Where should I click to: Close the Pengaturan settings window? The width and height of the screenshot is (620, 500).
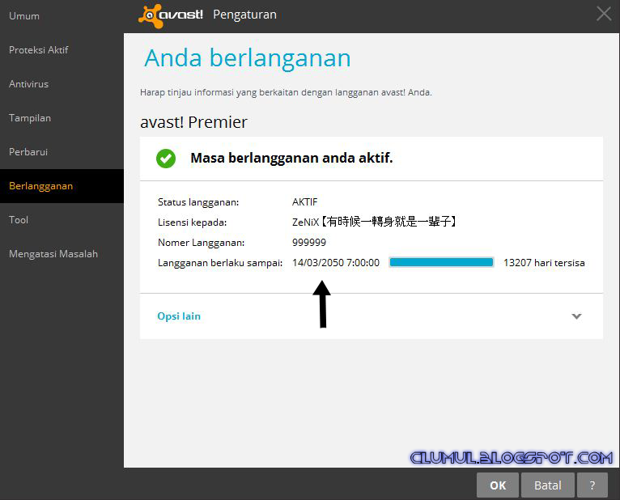[x=604, y=14]
